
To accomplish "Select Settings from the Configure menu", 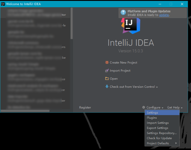I will pyautogui.click(x=162, y=112).
